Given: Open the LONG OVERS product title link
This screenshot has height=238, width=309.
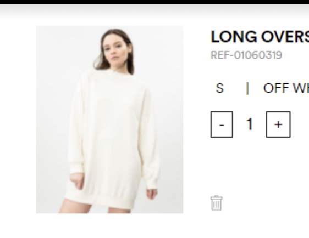Looking at the screenshot, I should tap(260, 37).
